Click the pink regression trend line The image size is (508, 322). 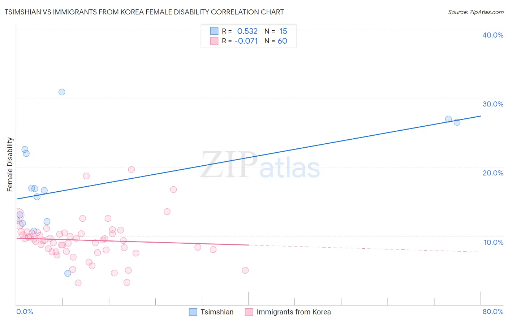(133, 241)
